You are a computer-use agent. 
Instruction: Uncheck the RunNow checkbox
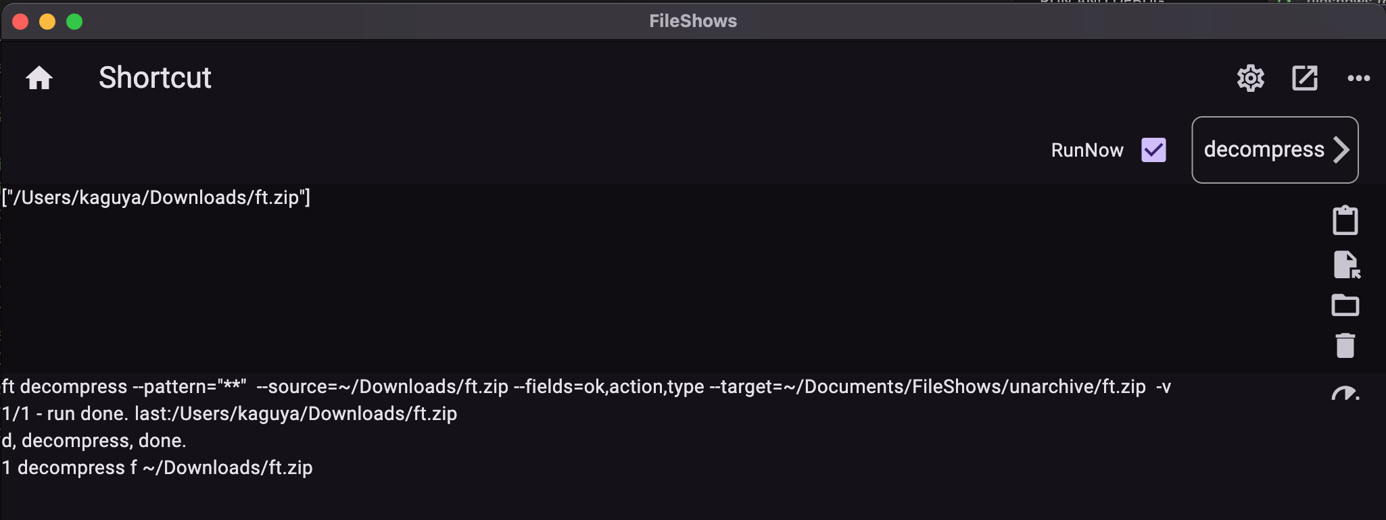[1153, 150]
